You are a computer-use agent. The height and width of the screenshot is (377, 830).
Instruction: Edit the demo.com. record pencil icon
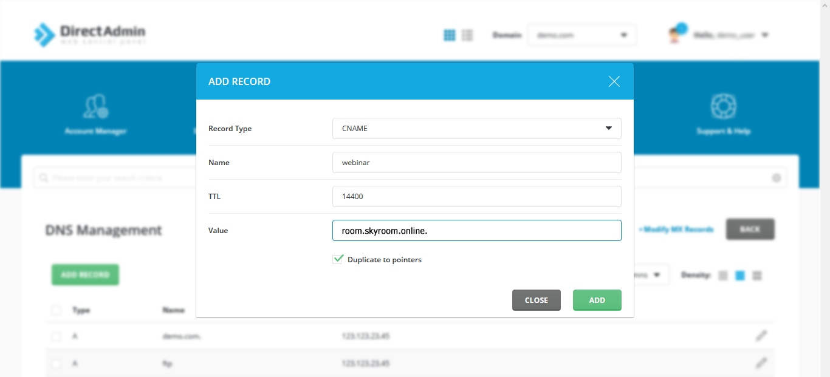761,336
